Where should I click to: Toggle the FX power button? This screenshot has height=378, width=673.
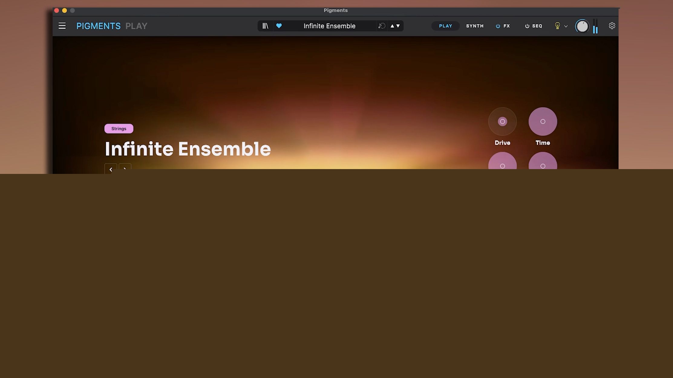tap(498, 26)
